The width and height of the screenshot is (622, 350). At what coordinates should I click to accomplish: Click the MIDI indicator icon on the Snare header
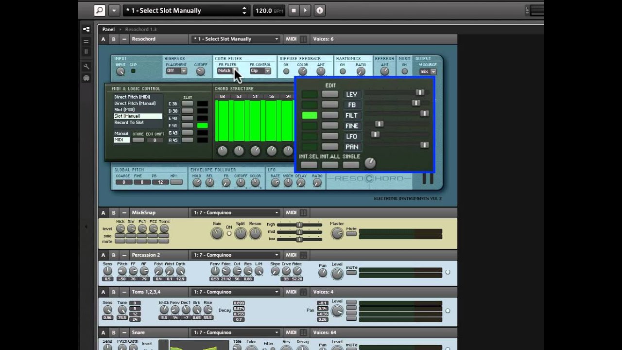tap(303, 333)
